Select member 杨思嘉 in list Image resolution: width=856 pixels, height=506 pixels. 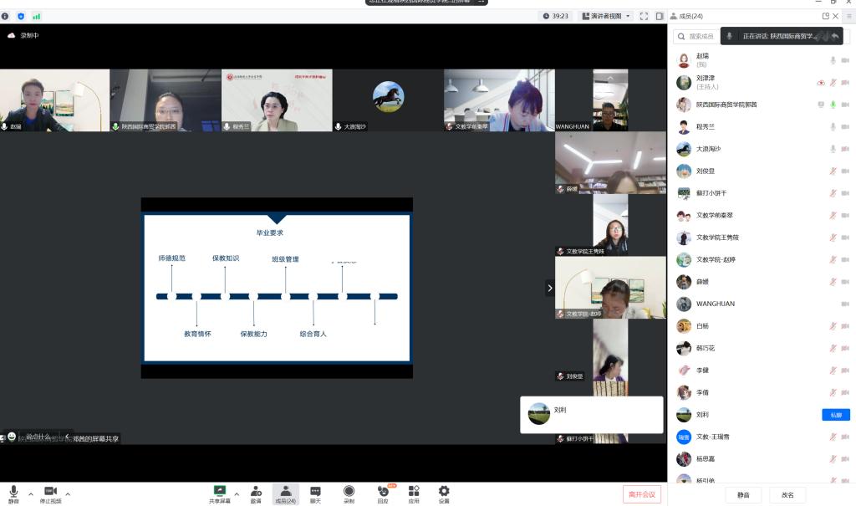[762, 459]
